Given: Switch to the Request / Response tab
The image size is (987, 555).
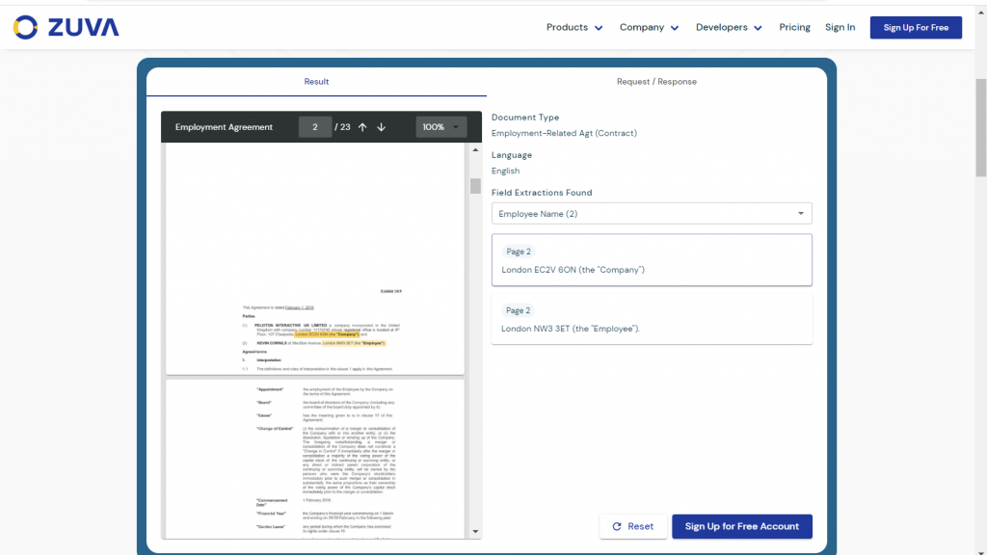Looking at the screenshot, I should point(656,82).
